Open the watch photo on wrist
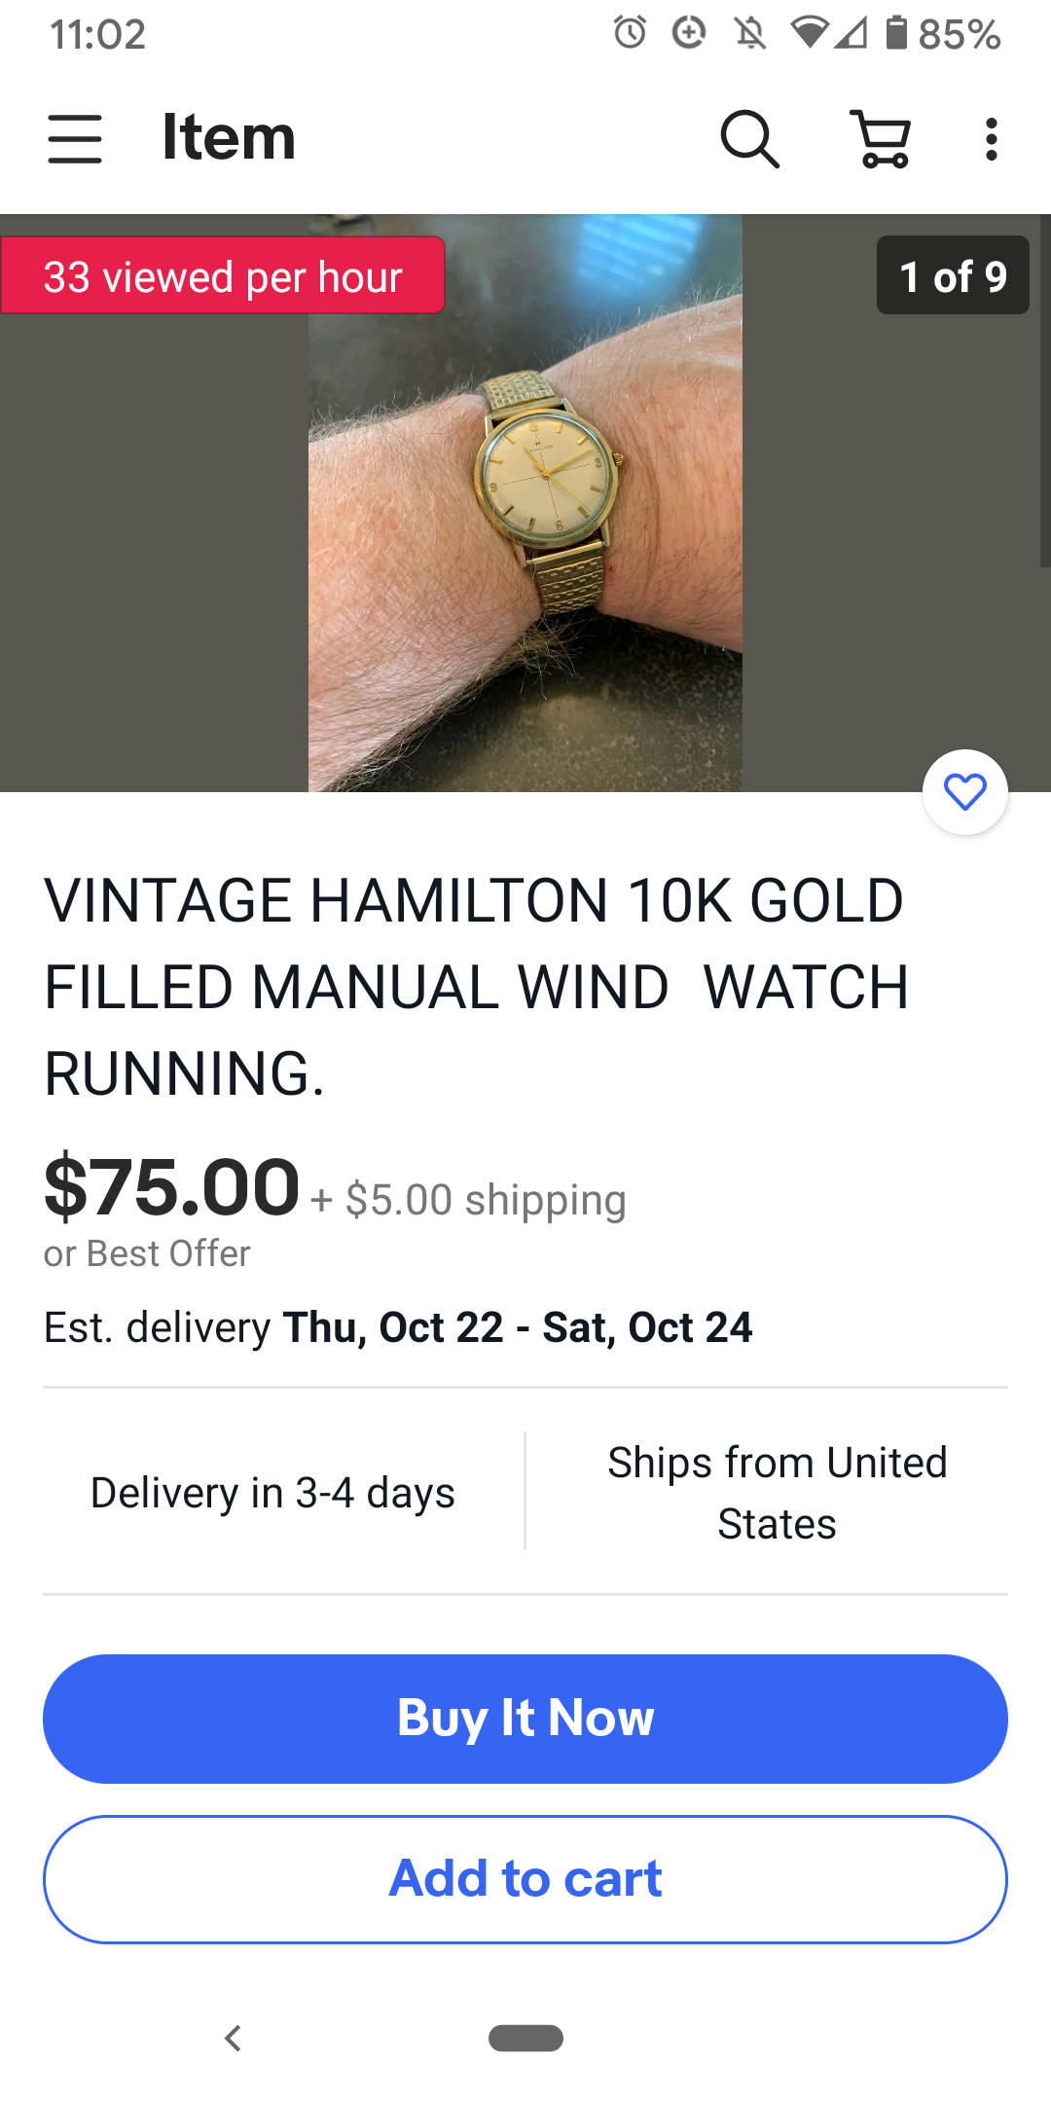The width and height of the screenshot is (1051, 2102). tap(525, 503)
